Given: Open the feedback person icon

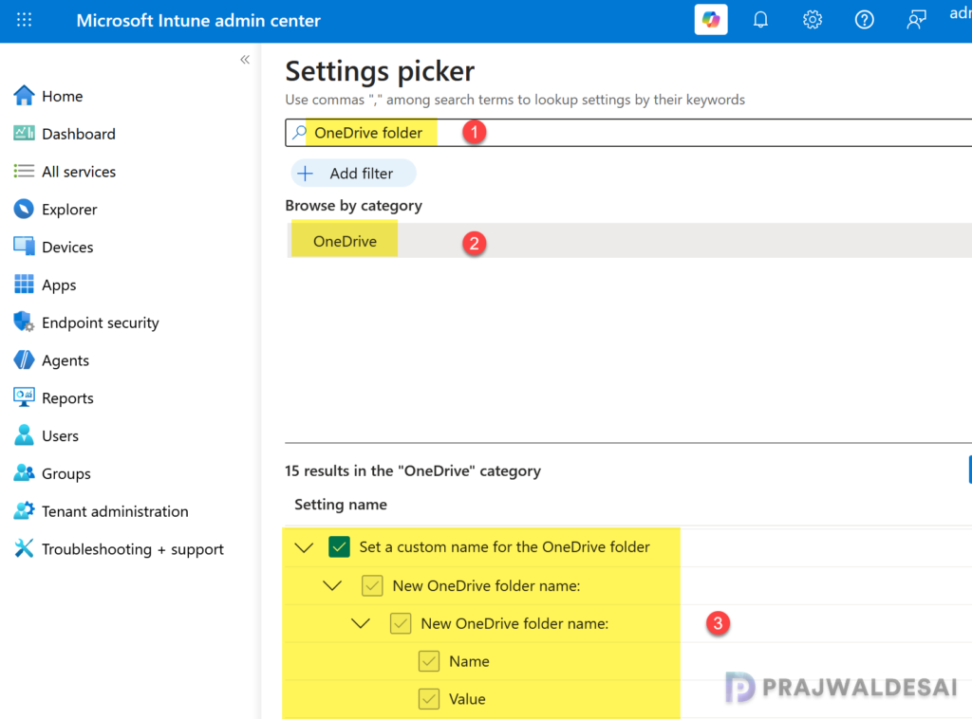Looking at the screenshot, I should [916, 20].
